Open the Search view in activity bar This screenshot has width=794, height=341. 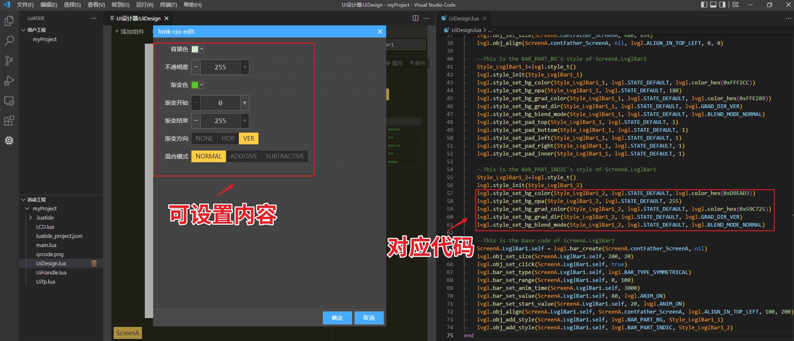(9, 41)
